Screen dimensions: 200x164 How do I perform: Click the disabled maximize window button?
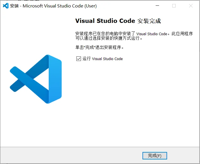[x=174, y=6]
